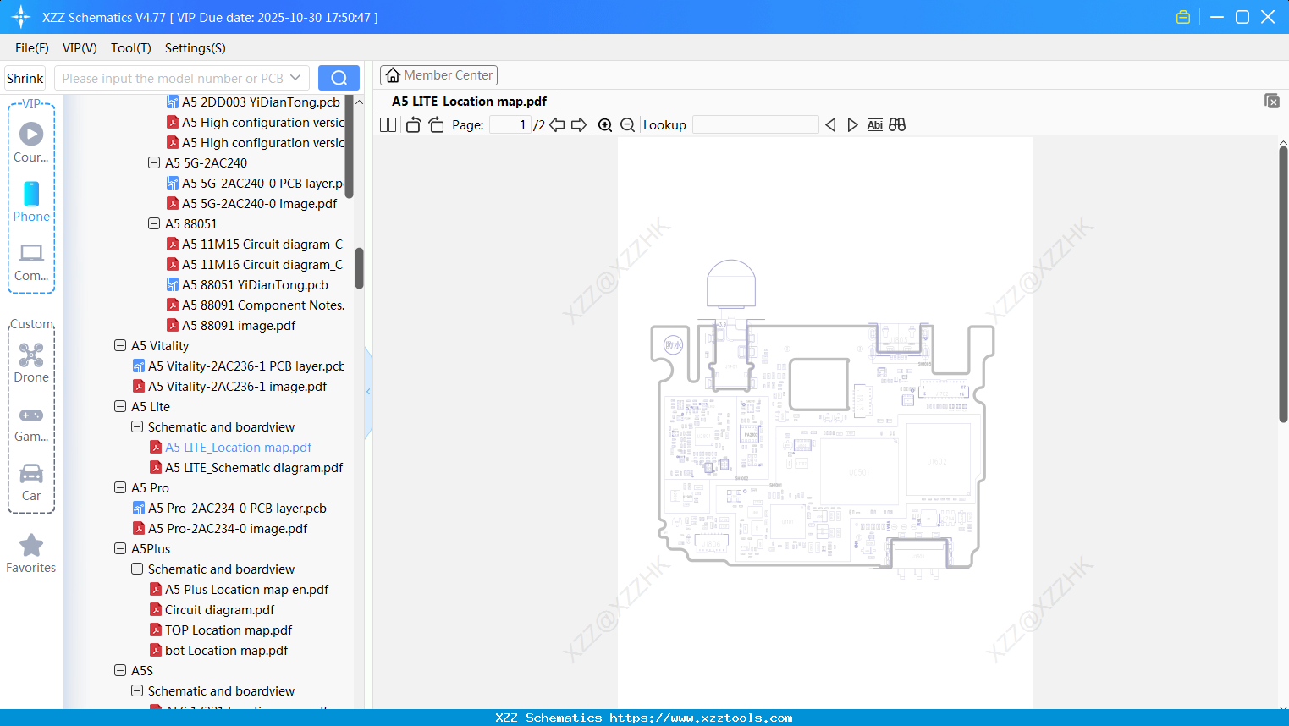The image size is (1289, 726).
Task: Select the Computer category icon
Action: point(31,261)
